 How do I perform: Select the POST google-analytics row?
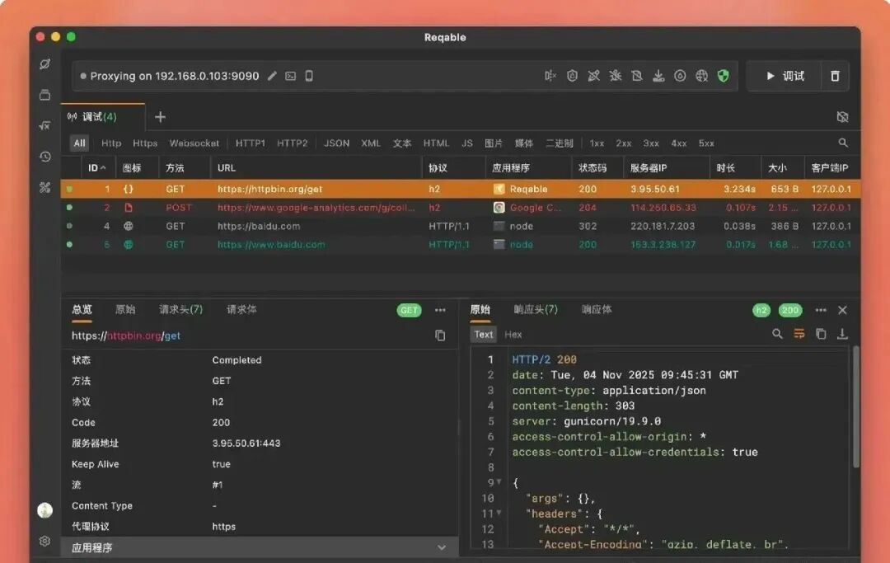461,208
